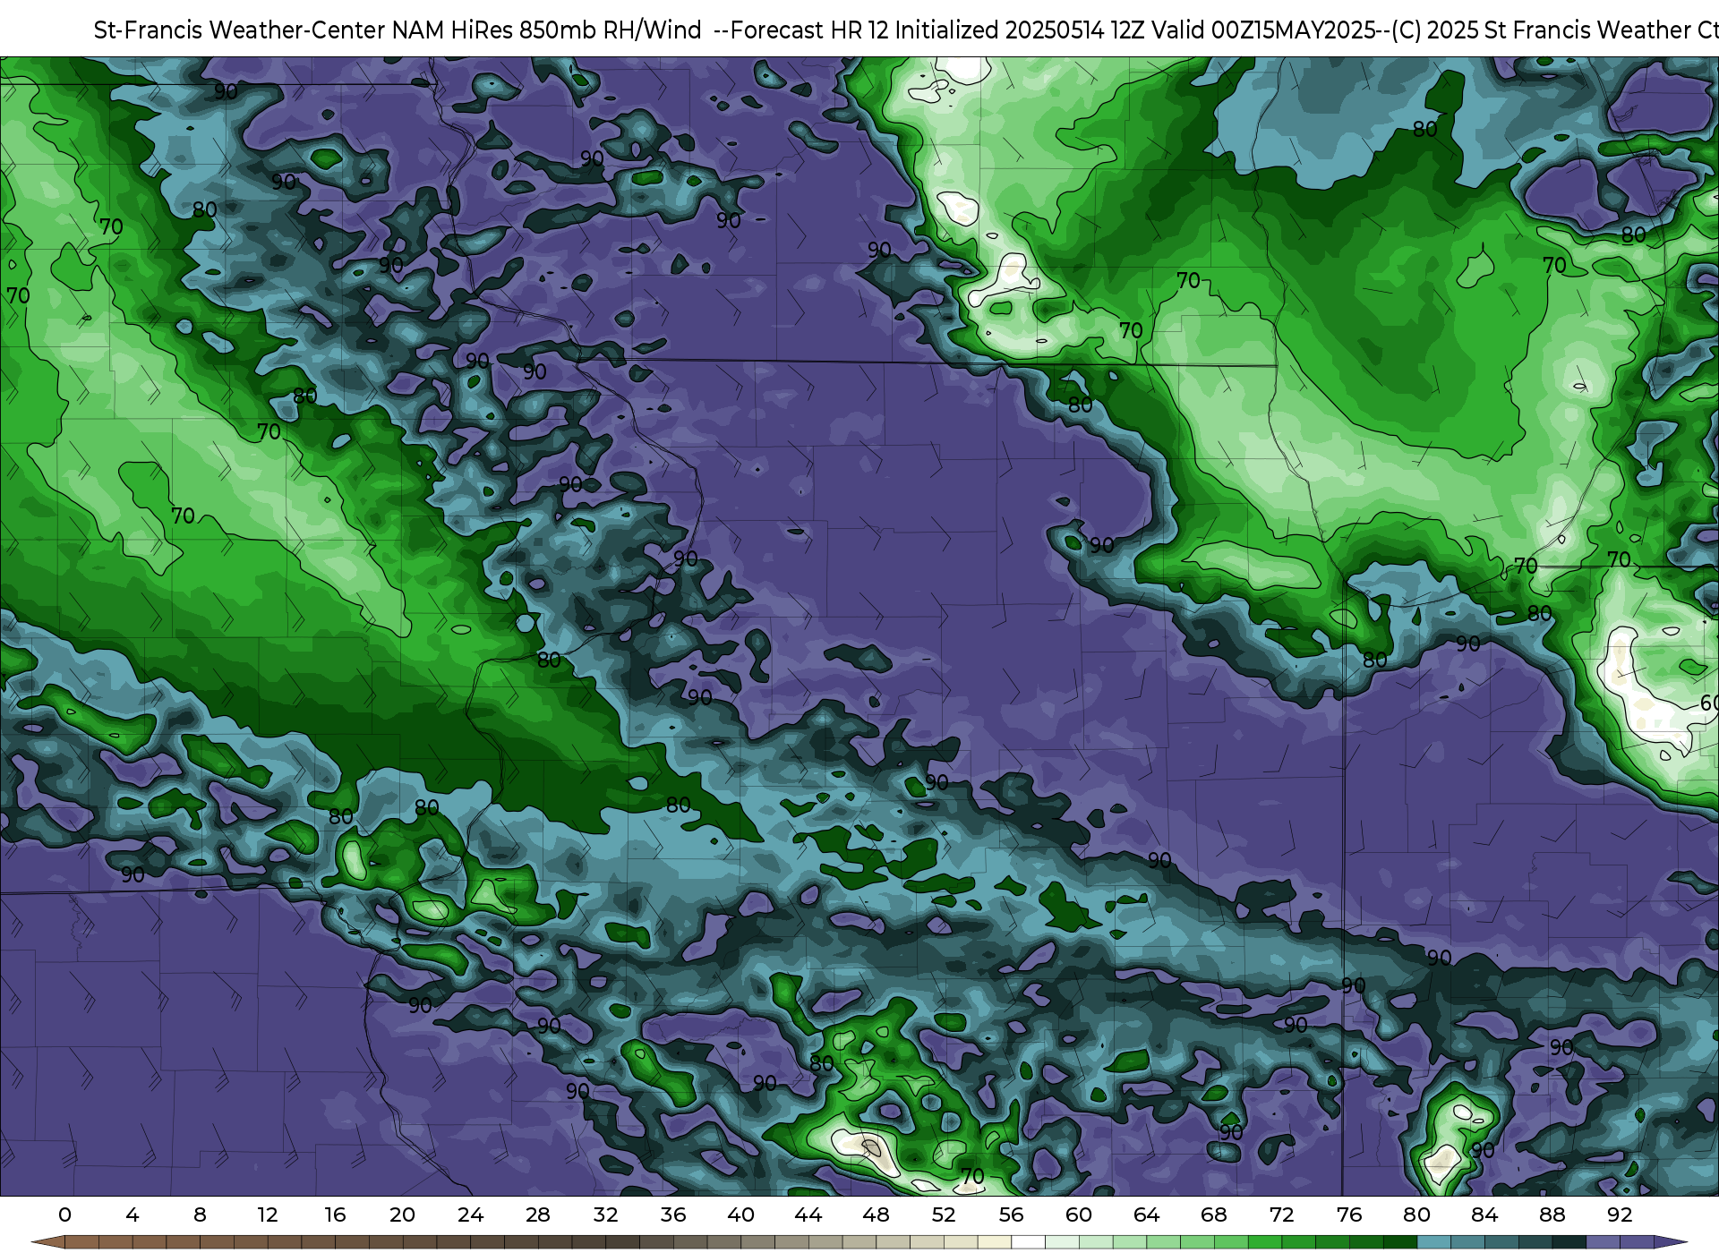Select the "40" color scale tick label
Screen dimensions: 1719x1253
click(740, 1215)
